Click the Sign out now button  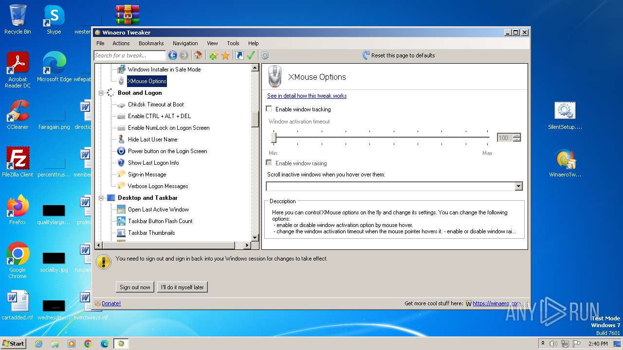tap(135, 287)
